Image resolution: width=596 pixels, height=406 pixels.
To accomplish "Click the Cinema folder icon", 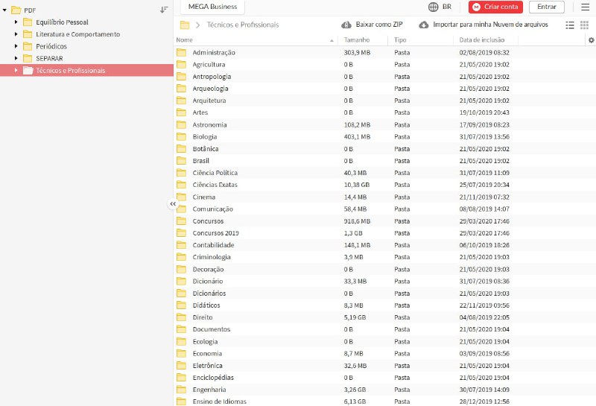I will 181,197.
